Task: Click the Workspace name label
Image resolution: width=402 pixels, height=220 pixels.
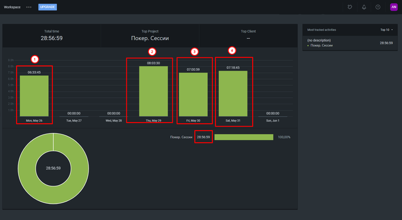Action: tap(12, 7)
